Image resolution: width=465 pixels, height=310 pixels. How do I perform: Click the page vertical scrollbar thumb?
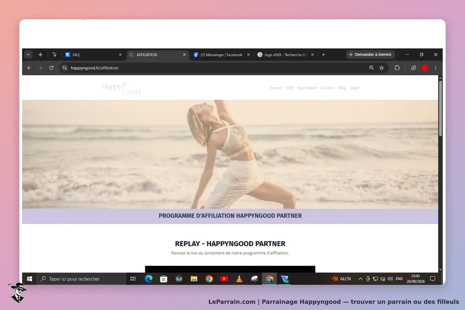point(440,108)
